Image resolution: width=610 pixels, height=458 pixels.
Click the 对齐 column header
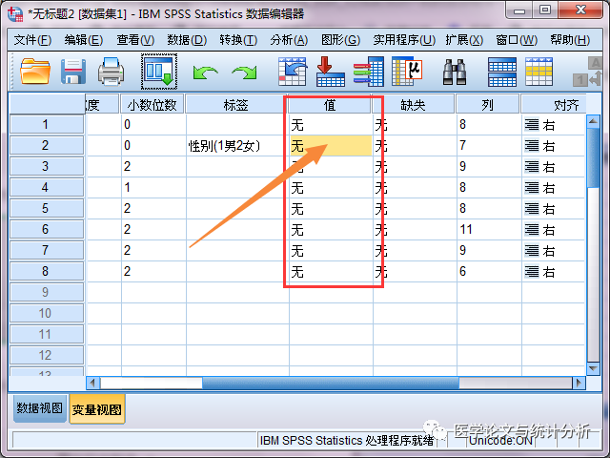554,104
